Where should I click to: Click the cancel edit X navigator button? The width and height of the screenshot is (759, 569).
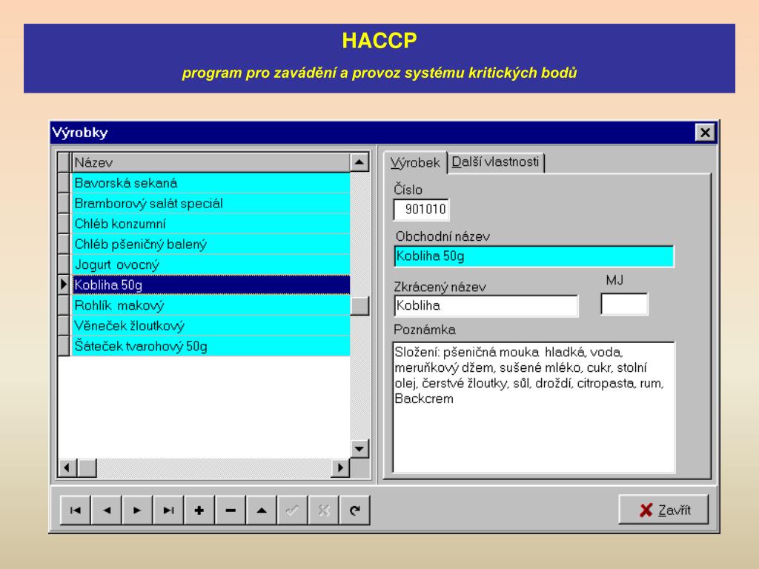(x=323, y=510)
